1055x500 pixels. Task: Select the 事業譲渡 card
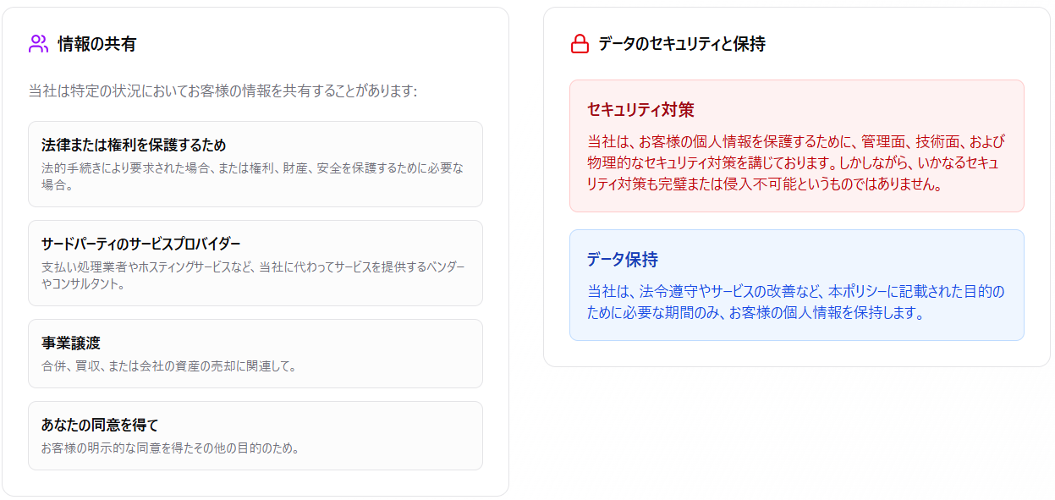(256, 354)
